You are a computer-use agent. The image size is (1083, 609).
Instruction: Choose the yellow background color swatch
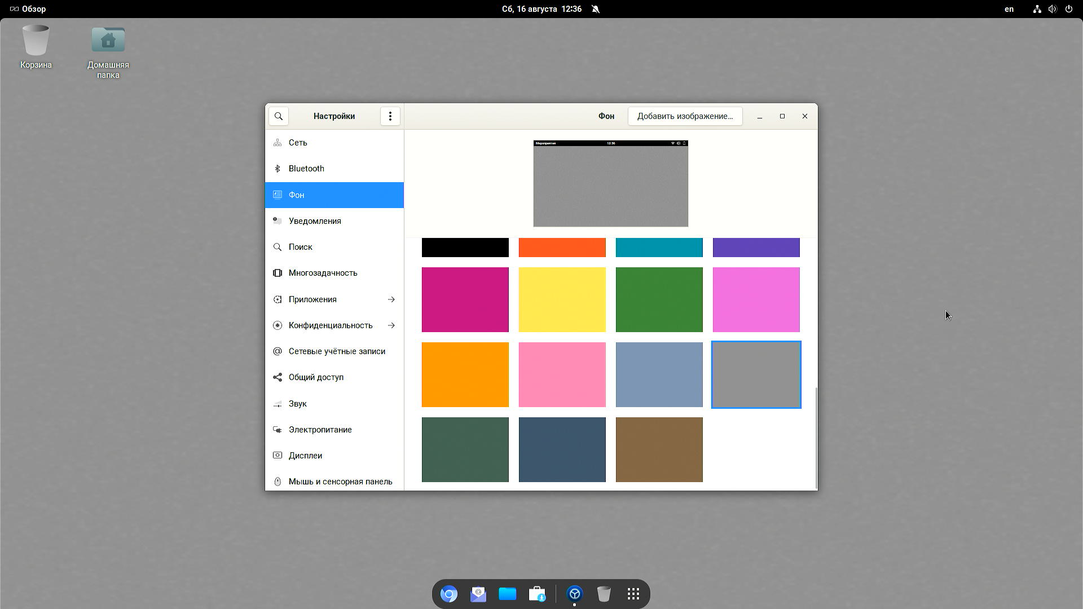tap(562, 299)
